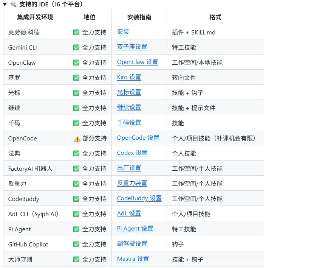Click the 工作空间/本地技能 format cell

215,62
